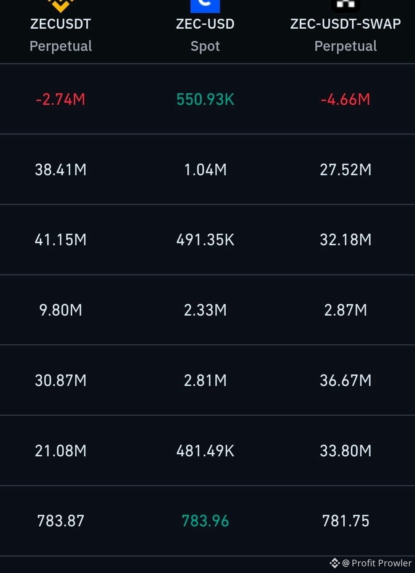415x573 pixels.
Task: Click the Binance logo above ZECUSDT
Action: point(61,5)
